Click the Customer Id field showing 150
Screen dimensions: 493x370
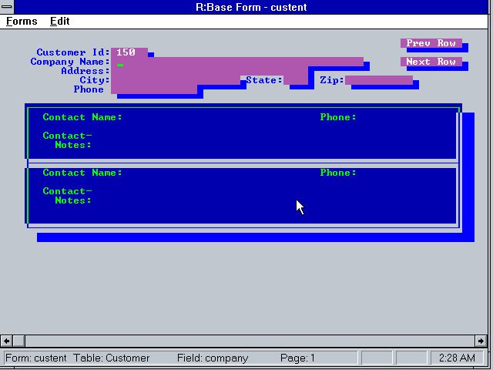coord(129,52)
